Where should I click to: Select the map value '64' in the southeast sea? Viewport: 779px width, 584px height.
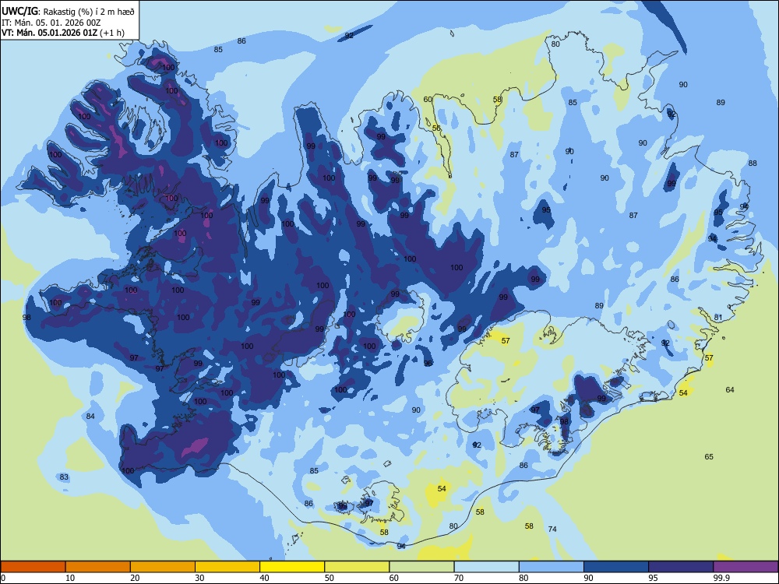(730, 390)
